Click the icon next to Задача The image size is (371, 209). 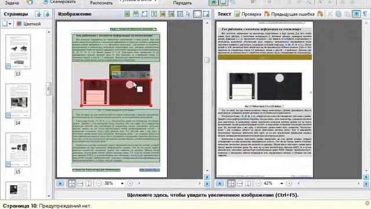(30, 2)
